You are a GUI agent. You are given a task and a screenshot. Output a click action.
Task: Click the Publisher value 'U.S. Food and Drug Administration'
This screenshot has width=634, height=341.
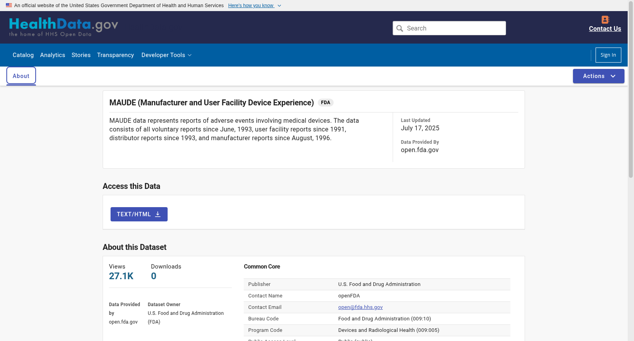(379, 284)
